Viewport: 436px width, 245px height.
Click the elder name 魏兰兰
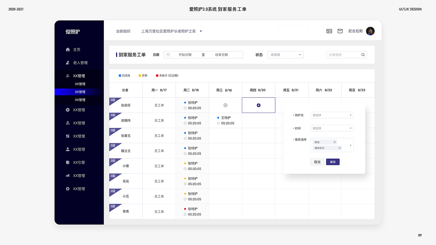[x=126, y=151]
